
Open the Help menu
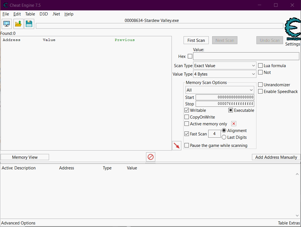pyautogui.click(x=69, y=14)
